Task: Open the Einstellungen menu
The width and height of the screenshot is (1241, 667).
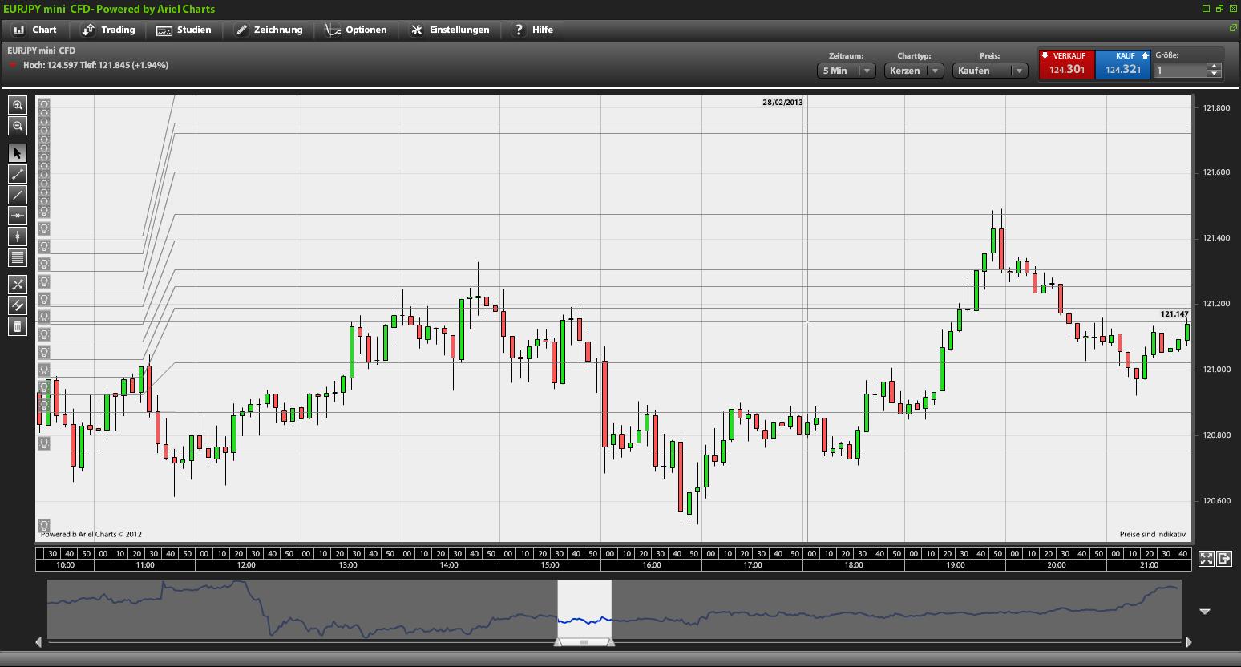Action: pyautogui.click(x=450, y=30)
